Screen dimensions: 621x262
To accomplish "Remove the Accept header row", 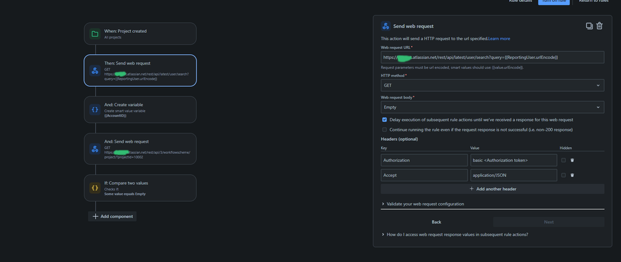I will pyautogui.click(x=572, y=175).
